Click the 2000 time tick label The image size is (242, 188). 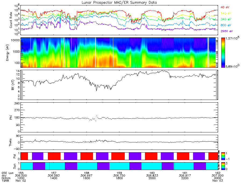[152, 178]
